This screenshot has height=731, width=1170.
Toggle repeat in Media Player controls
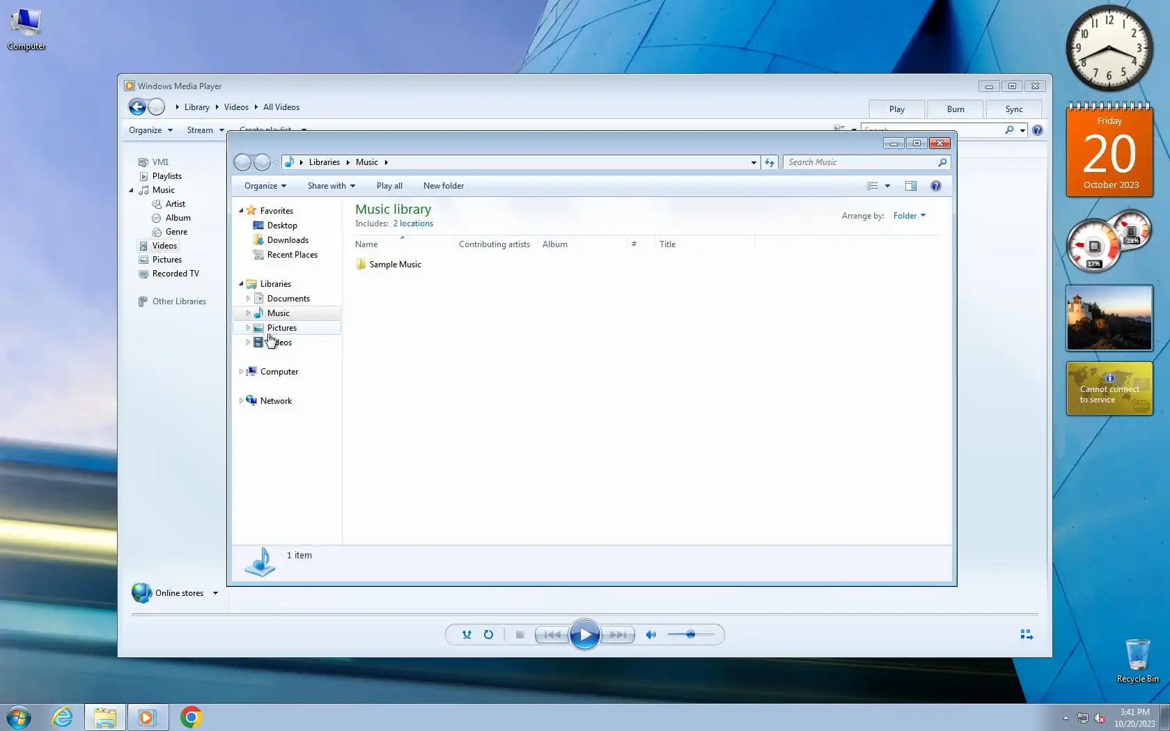click(488, 634)
